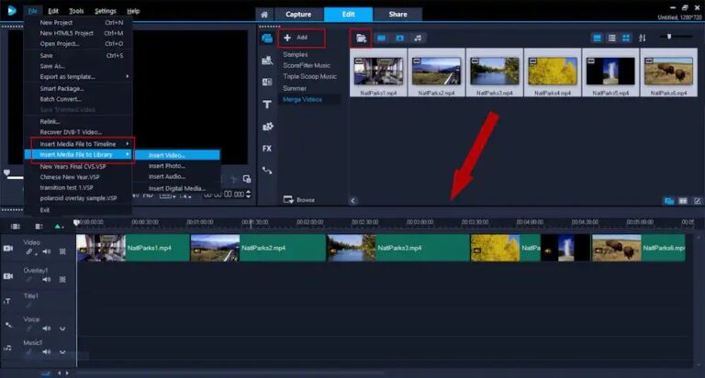Open the Path library icon
The height and width of the screenshot is (378, 705).
tap(267, 170)
